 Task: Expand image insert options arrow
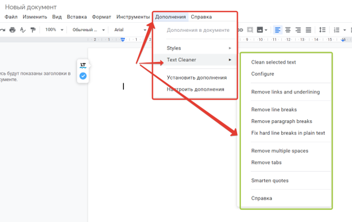(266, 30)
